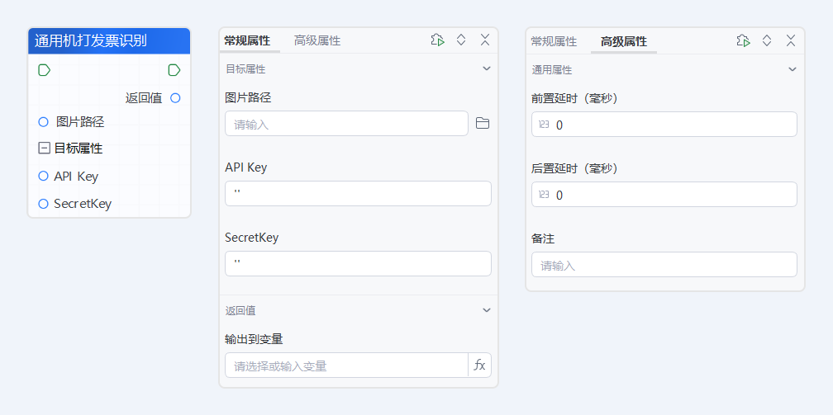
Task: Click the SecretKey port circle on the node
Action: (44, 204)
